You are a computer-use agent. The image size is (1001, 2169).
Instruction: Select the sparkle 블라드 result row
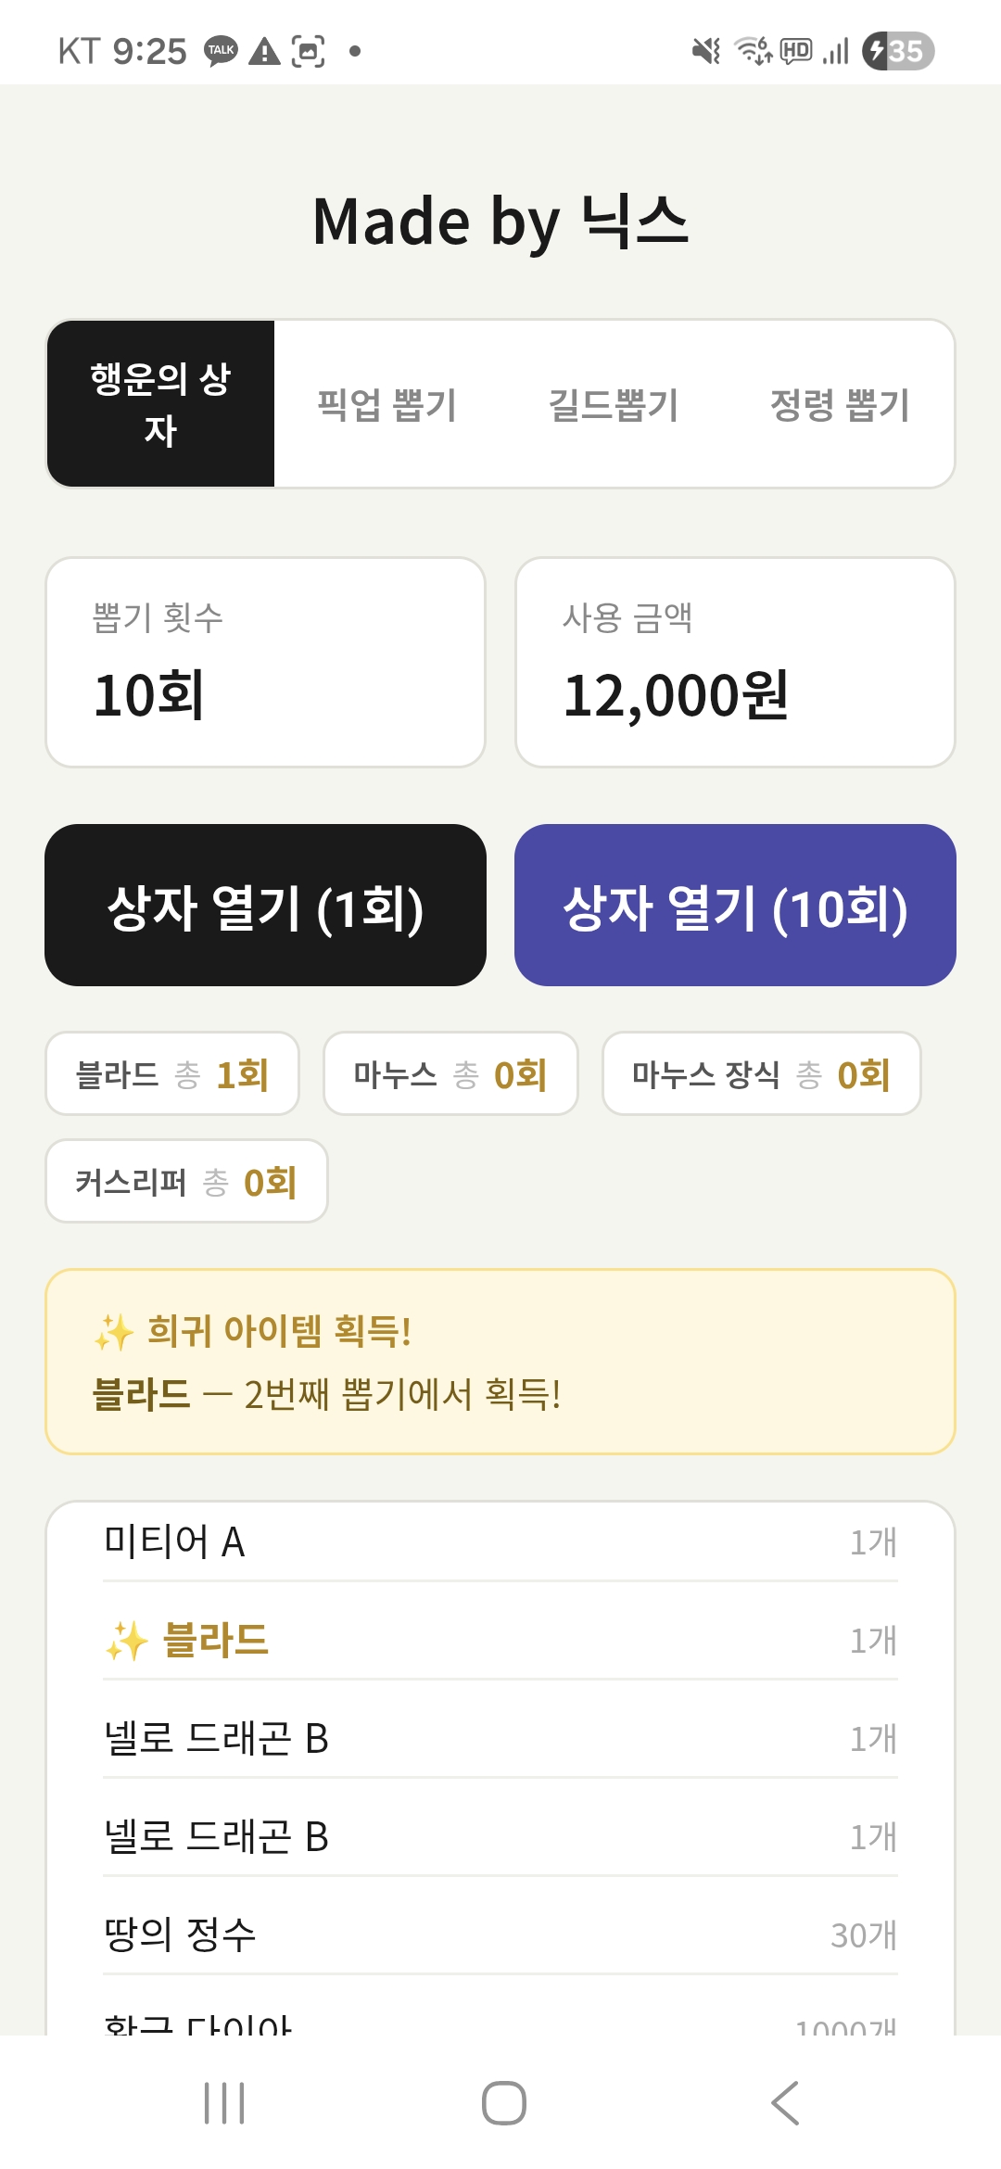[x=500, y=1640]
